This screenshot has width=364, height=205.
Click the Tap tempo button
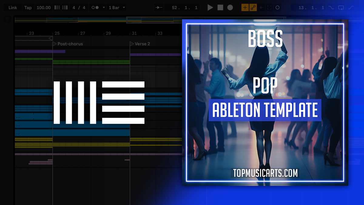pyautogui.click(x=28, y=8)
